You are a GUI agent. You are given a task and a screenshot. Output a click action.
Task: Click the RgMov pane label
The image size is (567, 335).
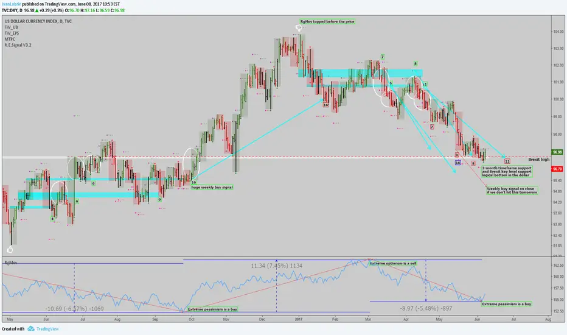10,263
